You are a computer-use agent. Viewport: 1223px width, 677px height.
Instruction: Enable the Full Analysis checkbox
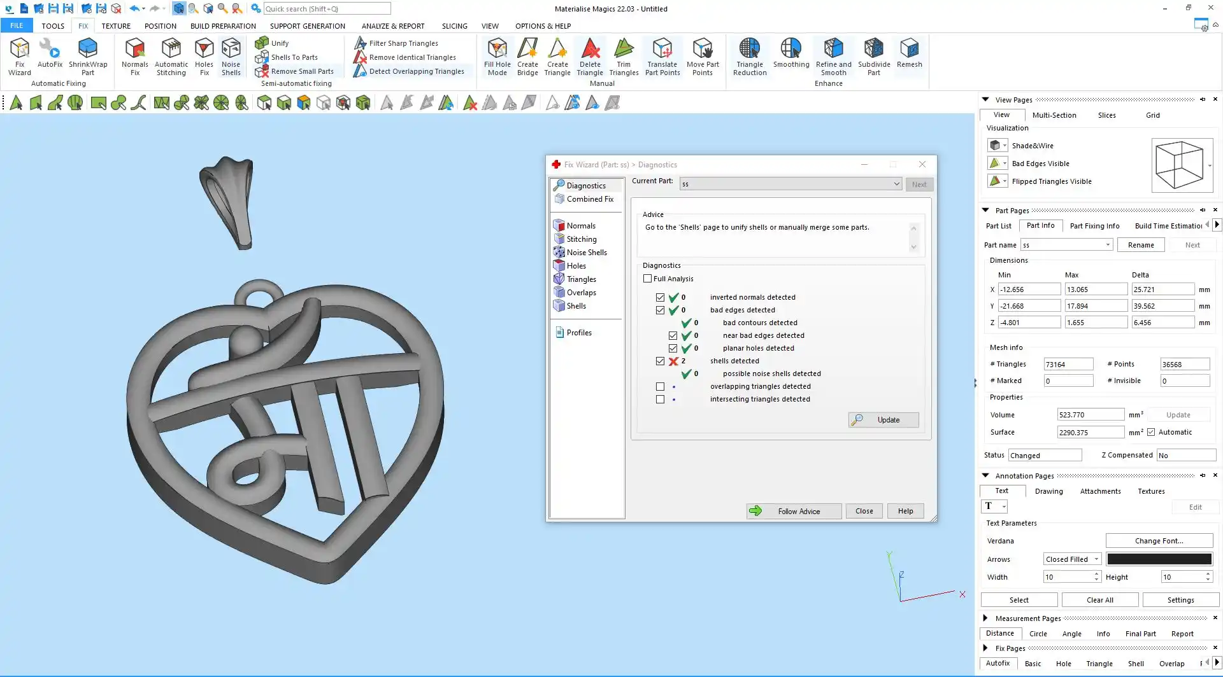(x=648, y=279)
